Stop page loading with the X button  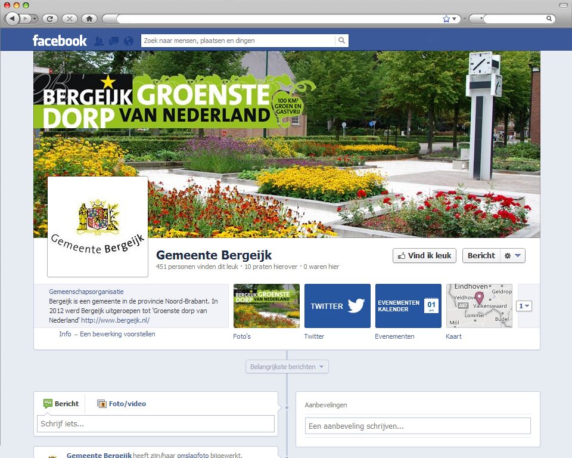click(x=70, y=18)
